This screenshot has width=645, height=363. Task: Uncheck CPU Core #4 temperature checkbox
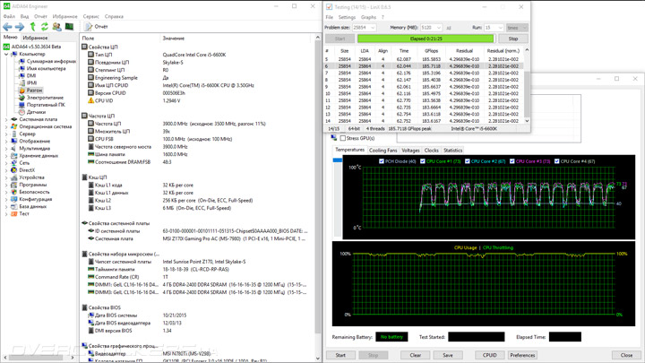click(557, 161)
